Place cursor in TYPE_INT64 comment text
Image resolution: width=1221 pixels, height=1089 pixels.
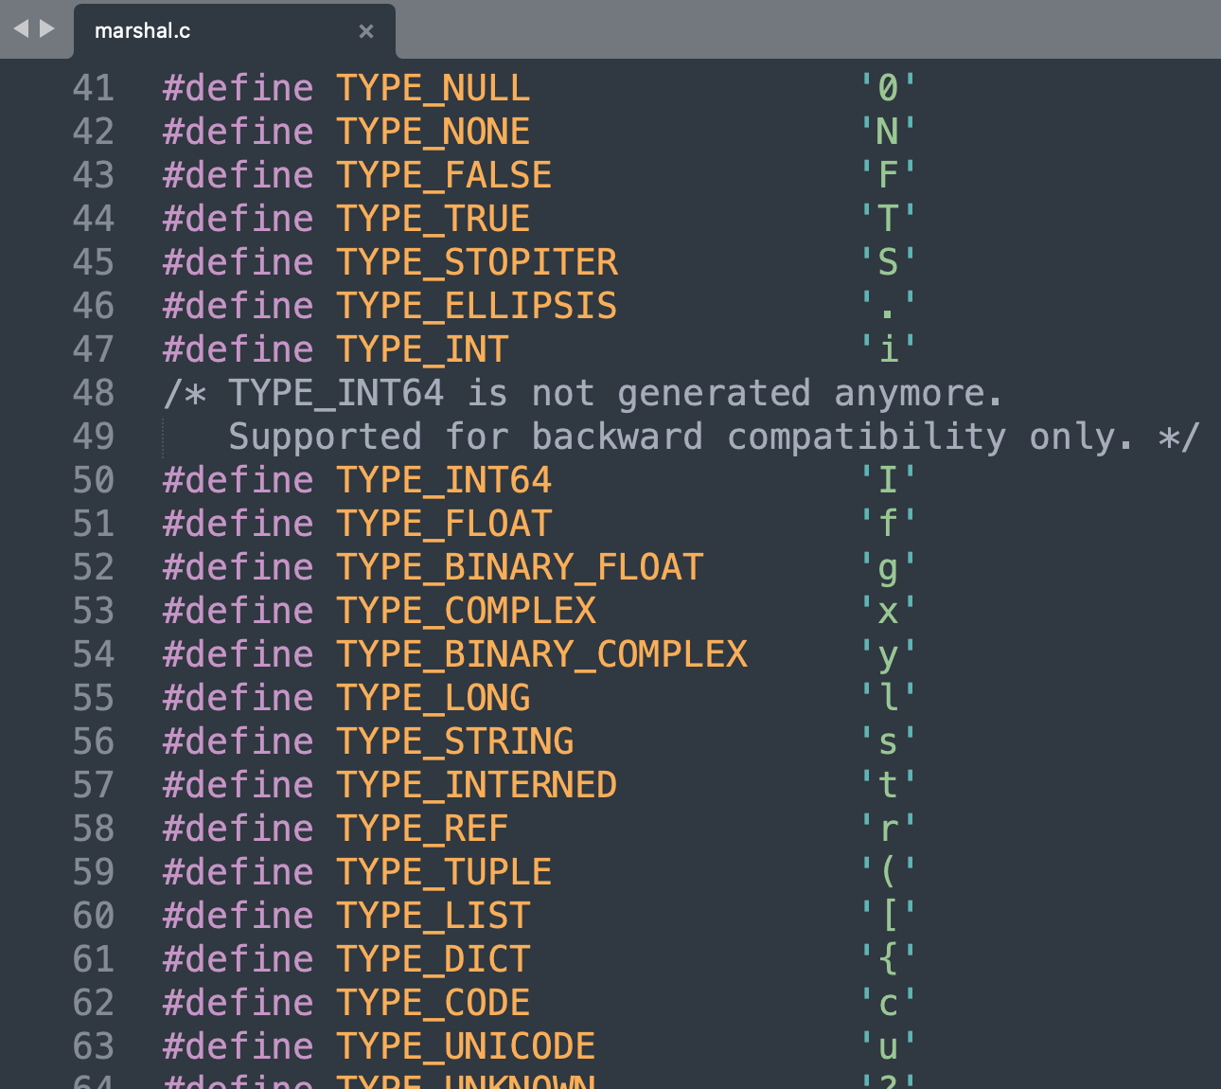583,393
